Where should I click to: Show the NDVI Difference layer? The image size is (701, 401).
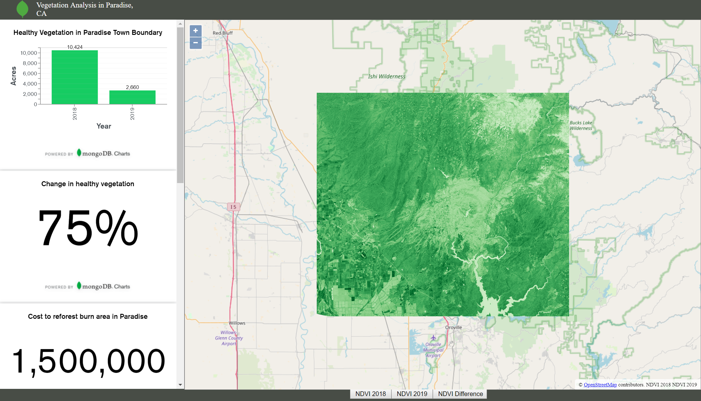460,394
